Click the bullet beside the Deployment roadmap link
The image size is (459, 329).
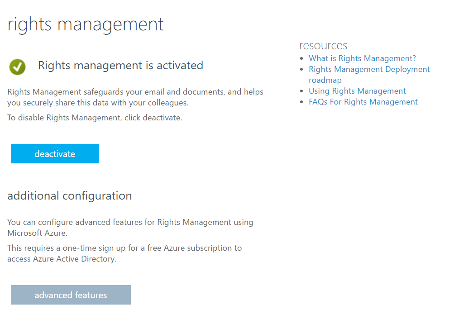click(x=302, y=70)
